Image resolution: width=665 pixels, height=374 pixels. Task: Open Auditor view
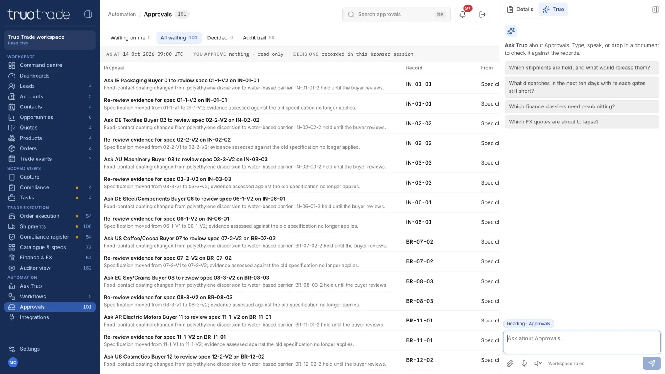coord(50,268)
